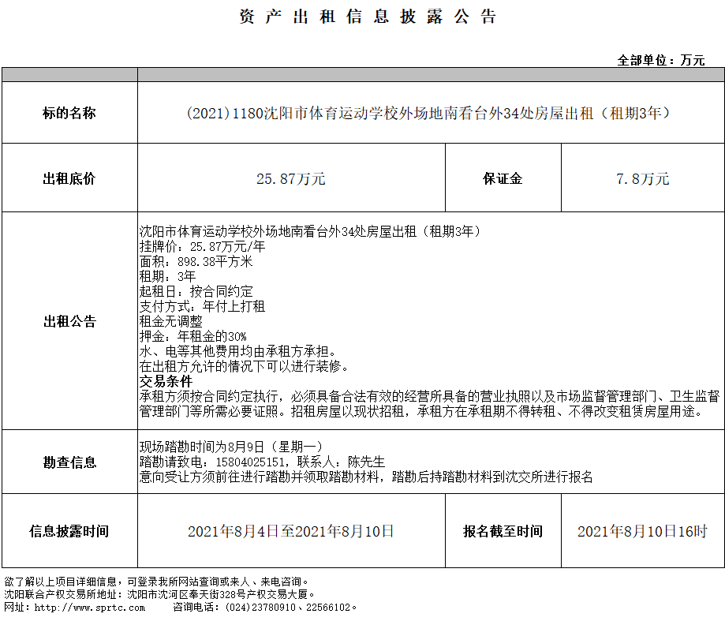Click the 押金：年租金的30% line
The image size is (725, 621).
pos(192,337)
